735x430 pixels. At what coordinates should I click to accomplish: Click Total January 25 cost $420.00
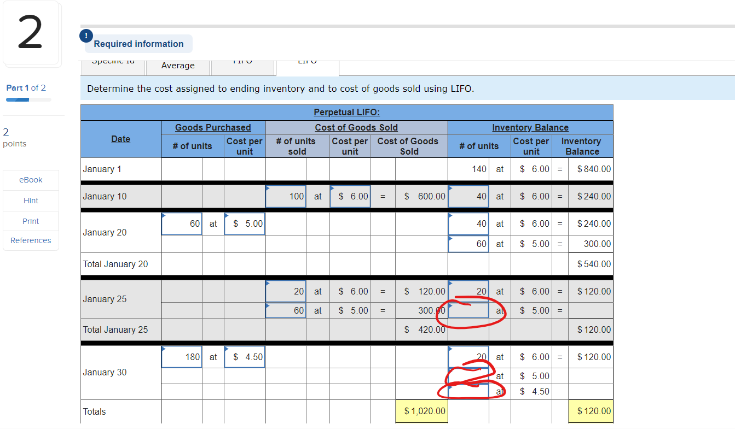[421, 329]
